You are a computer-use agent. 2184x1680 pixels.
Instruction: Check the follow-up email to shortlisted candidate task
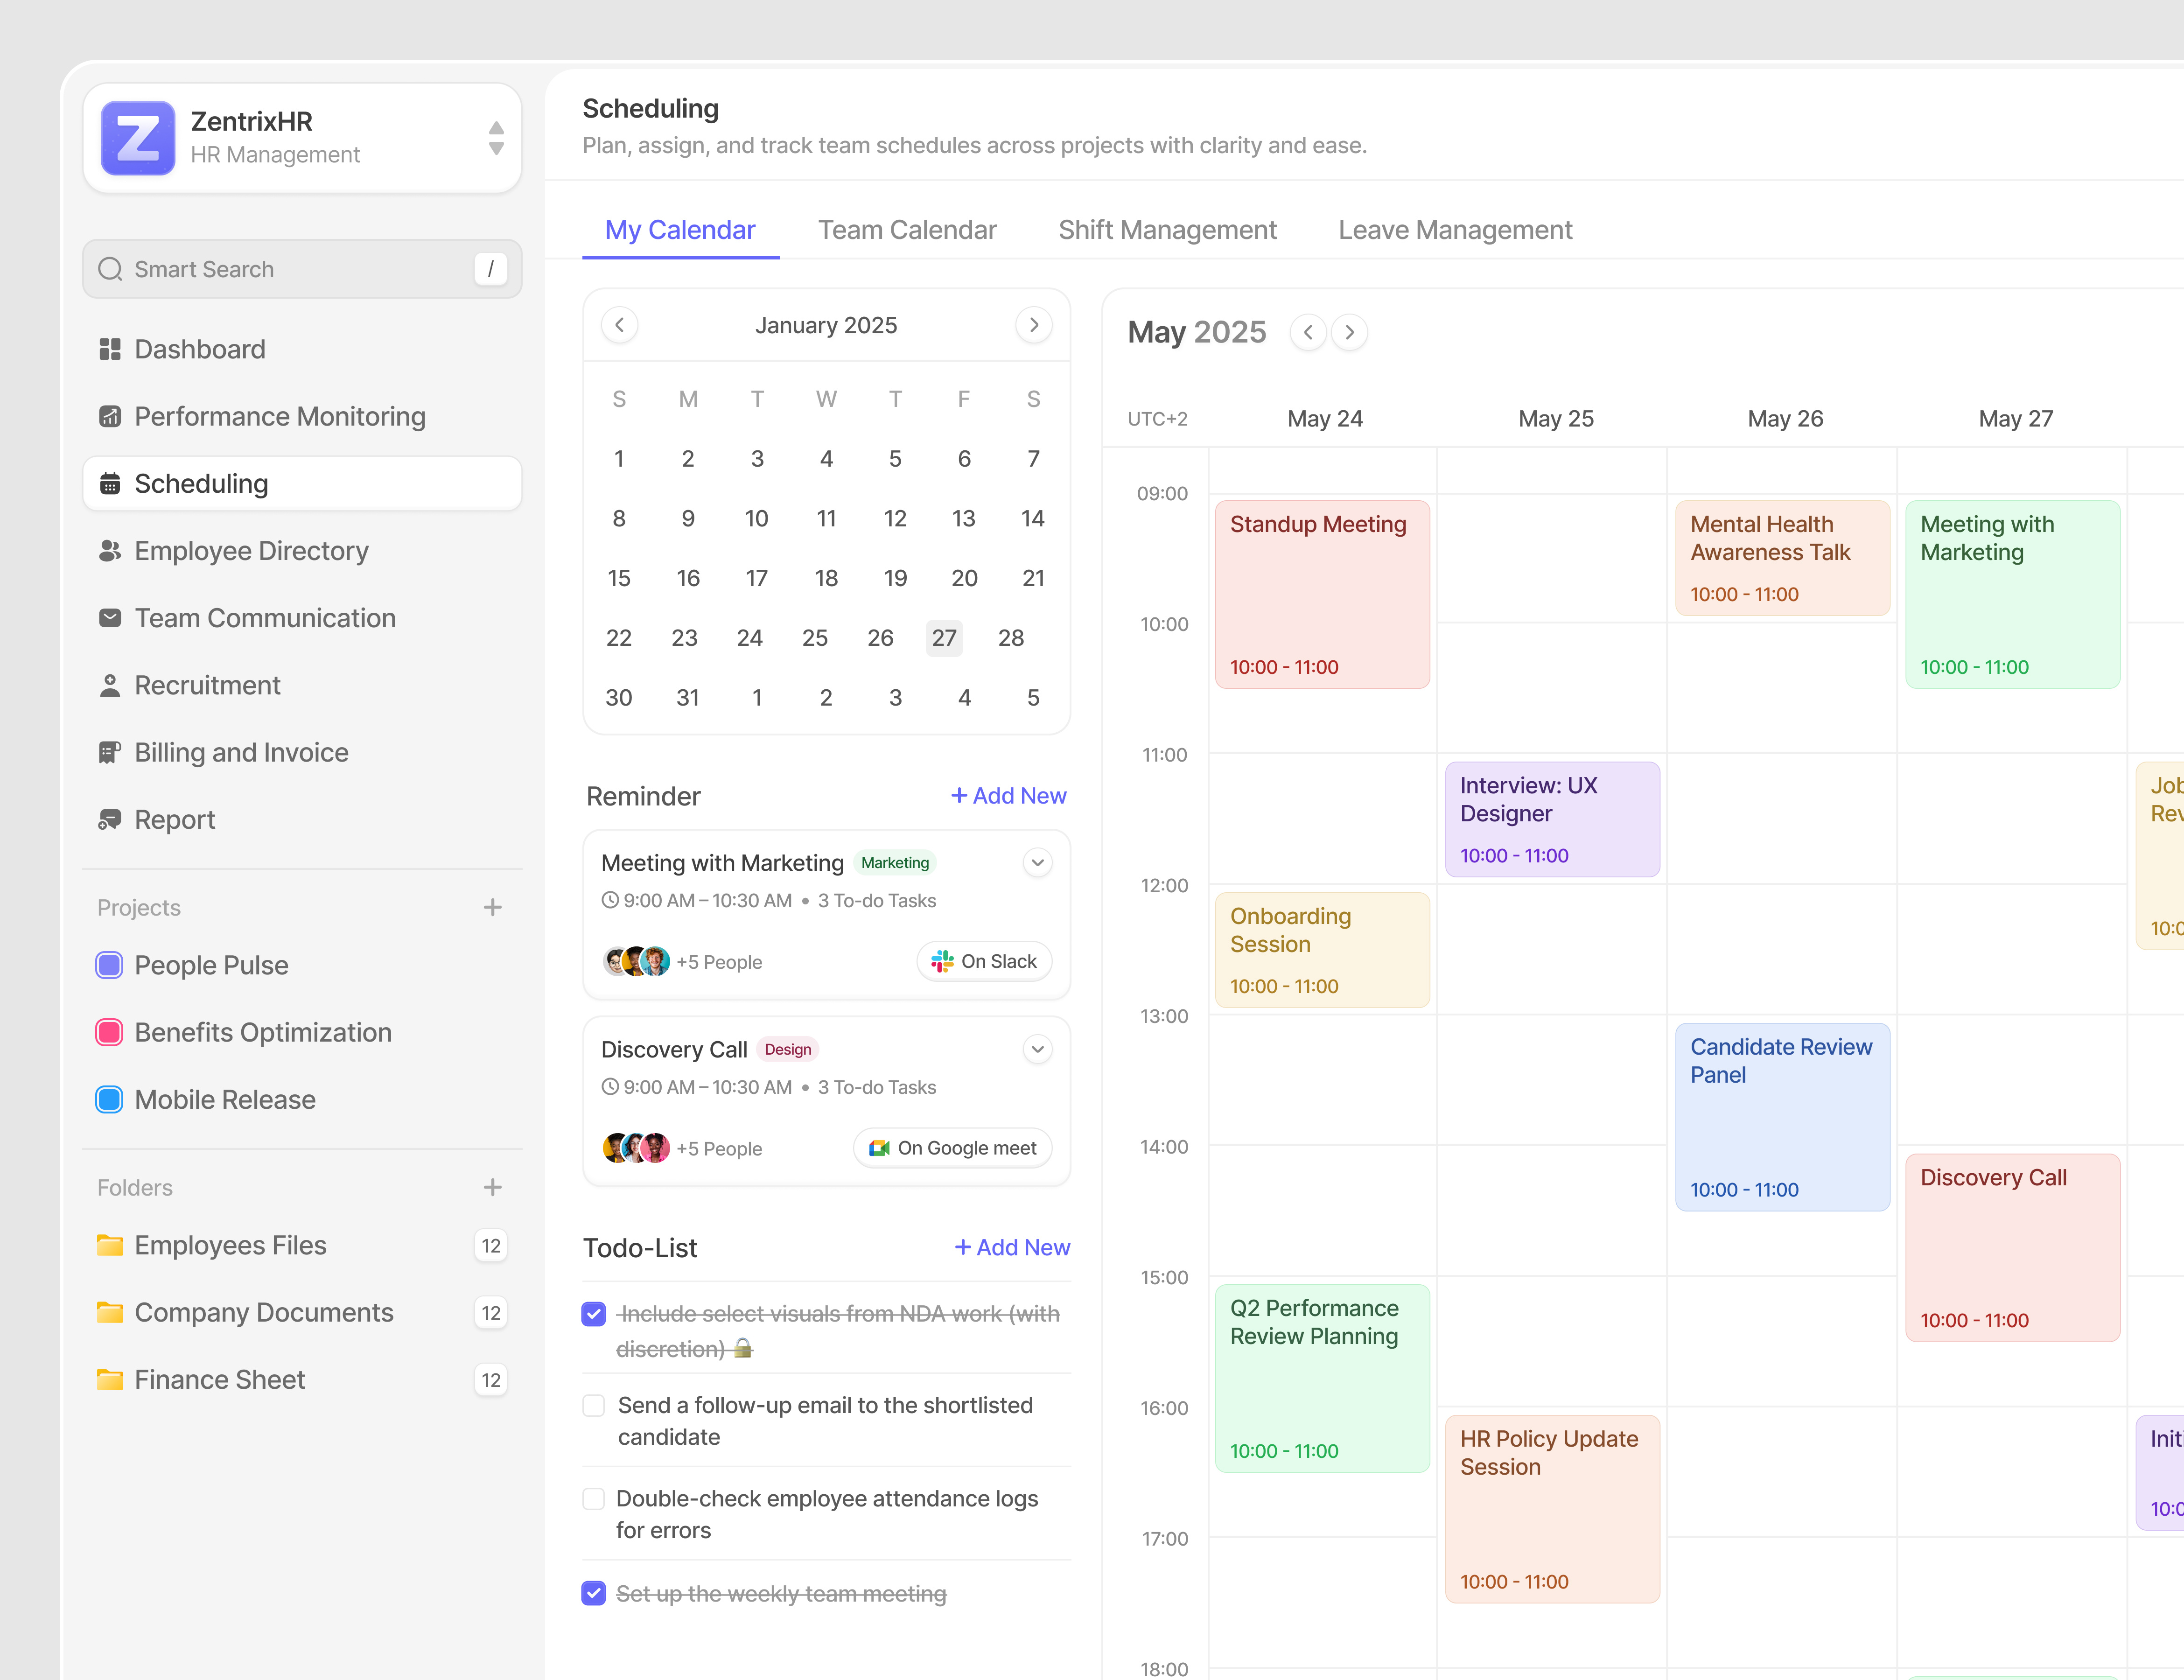point(593,1405)
